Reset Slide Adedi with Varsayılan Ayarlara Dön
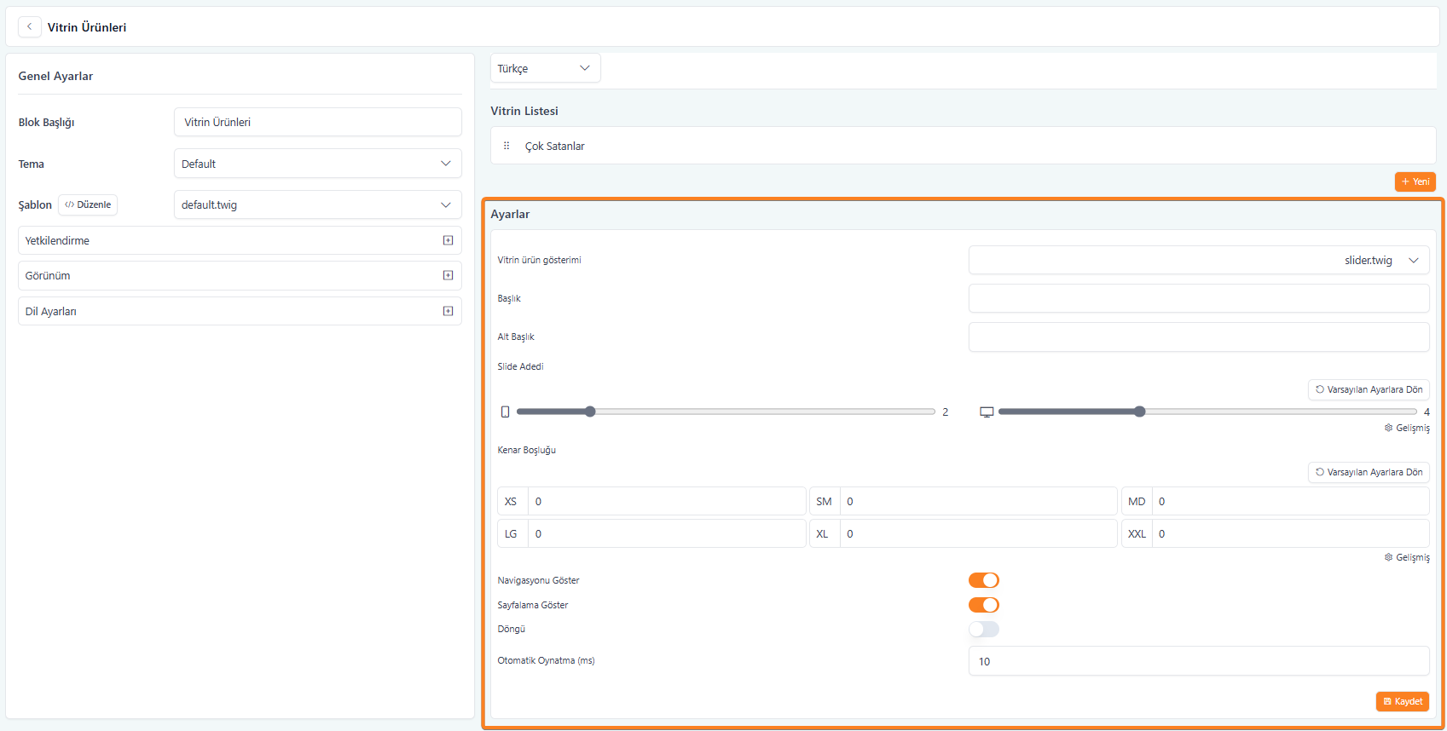This screenshot has width=1447, height=731. click(x=1369, y=389)
